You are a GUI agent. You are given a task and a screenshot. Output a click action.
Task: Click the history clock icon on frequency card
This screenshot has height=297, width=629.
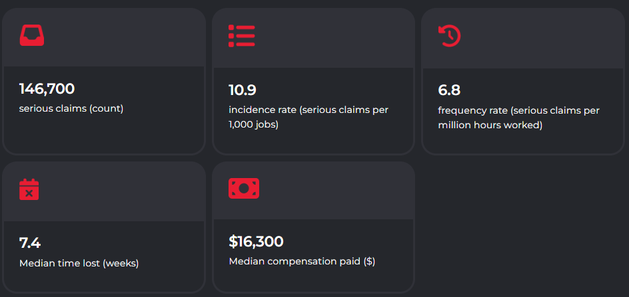[449, 36]
